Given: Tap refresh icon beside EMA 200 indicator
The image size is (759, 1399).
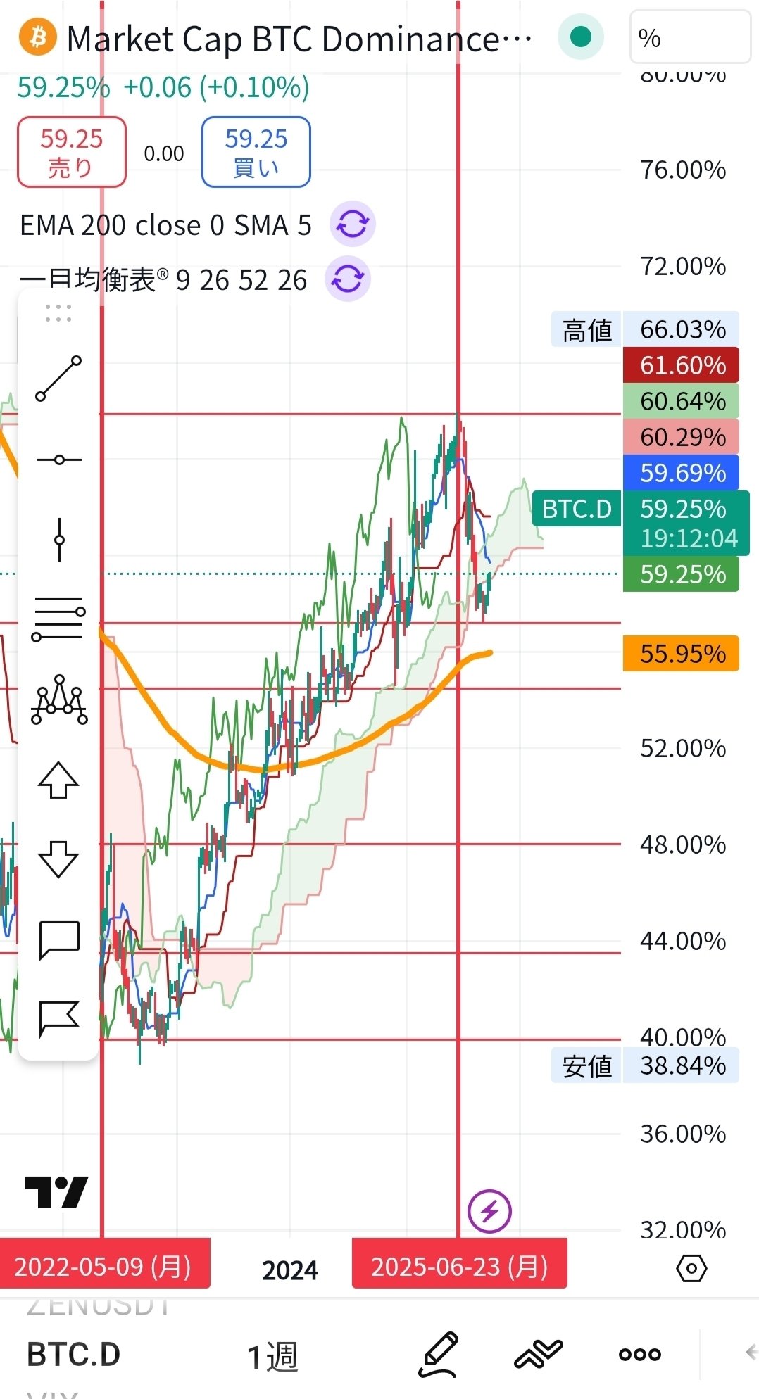Looking at the screenshot, I should click(352, 224).
